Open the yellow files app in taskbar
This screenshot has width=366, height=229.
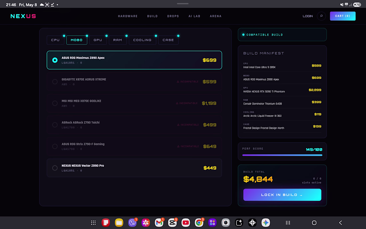(119, 223)
